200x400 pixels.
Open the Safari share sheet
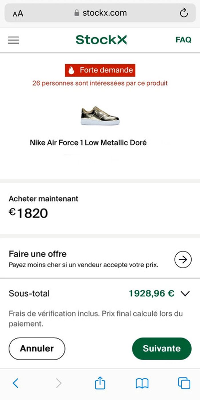pyautogui.click(x=100, y=383)
